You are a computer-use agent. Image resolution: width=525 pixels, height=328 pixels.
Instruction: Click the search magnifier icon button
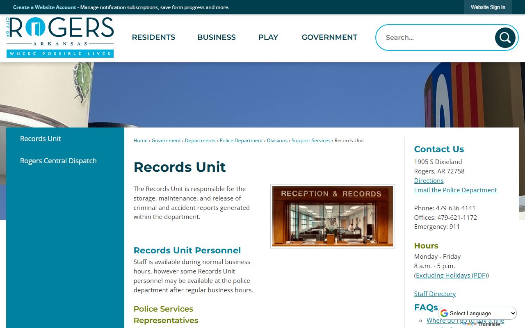(505, 38)
